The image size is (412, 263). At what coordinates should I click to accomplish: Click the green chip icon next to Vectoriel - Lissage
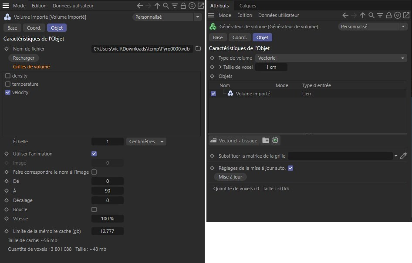[275, 141]
